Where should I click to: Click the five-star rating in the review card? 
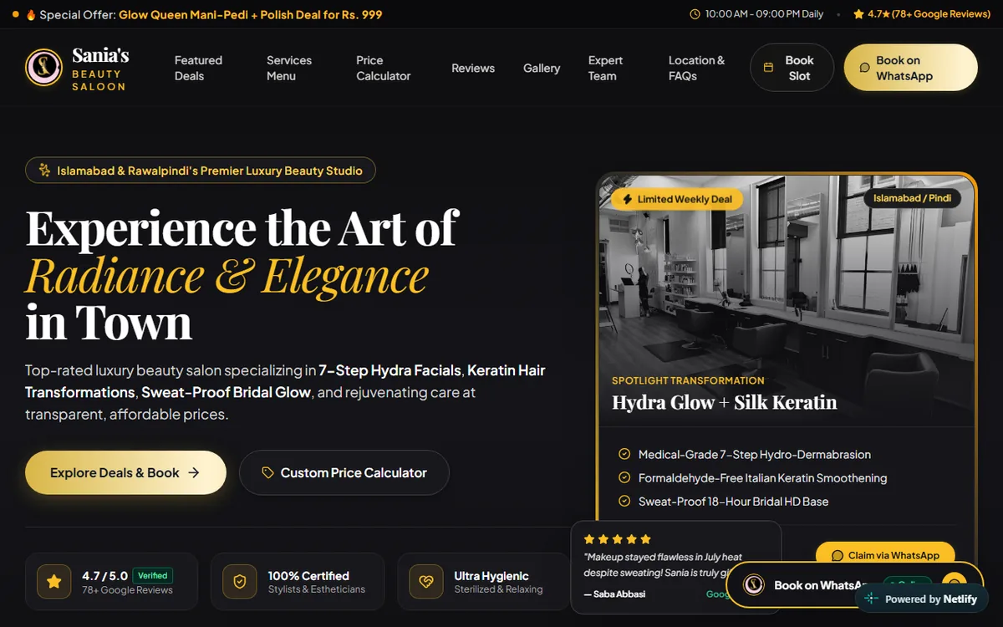click(x=617, y=539)
